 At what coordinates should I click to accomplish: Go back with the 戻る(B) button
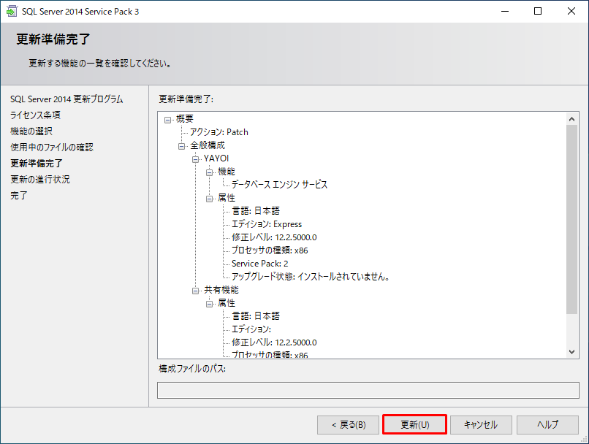349,424
